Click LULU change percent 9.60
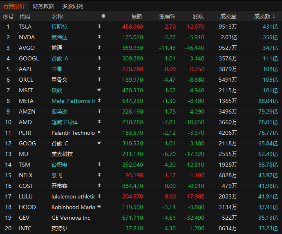This screenshot has height=234, width=282. 170,196
